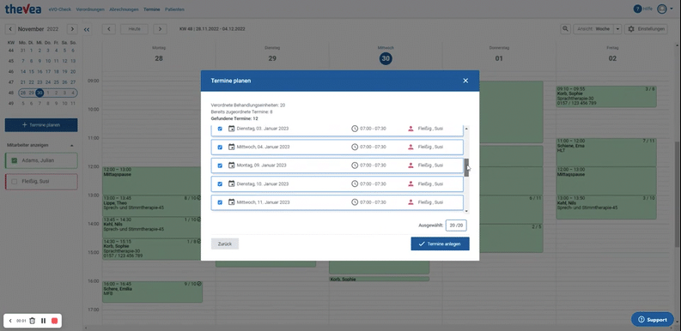The width and height of the screenshot is (681, 331).
Task: Open the Support chat button
Action: coord(653,320)
